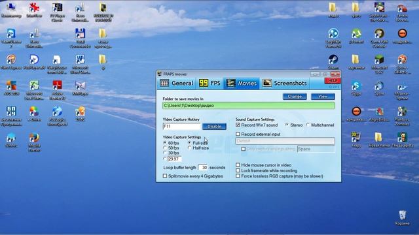Open the General tab in FRAPS
Image resolution: width=419 pixels, height=235 pixels.
tap(177, 83)
